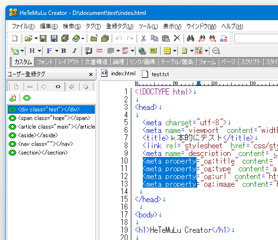Click the yellow document page icon
The width and height of the screenshot is (278, 240).
pyautogui.click(x=185, y=51)
